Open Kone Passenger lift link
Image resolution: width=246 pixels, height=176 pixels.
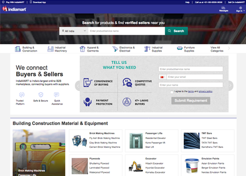click(155, 143)
